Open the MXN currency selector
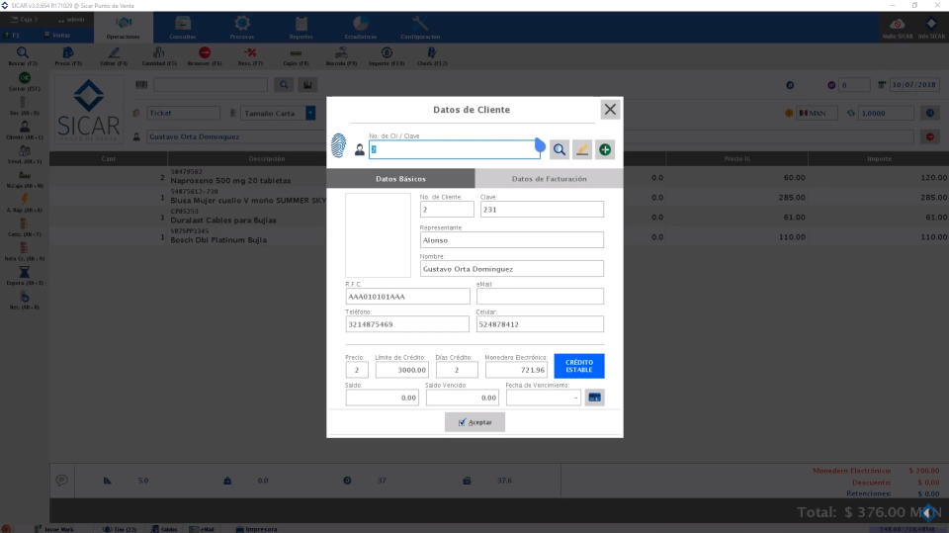This screenshot has height=533, width=949. pos(818,113)
